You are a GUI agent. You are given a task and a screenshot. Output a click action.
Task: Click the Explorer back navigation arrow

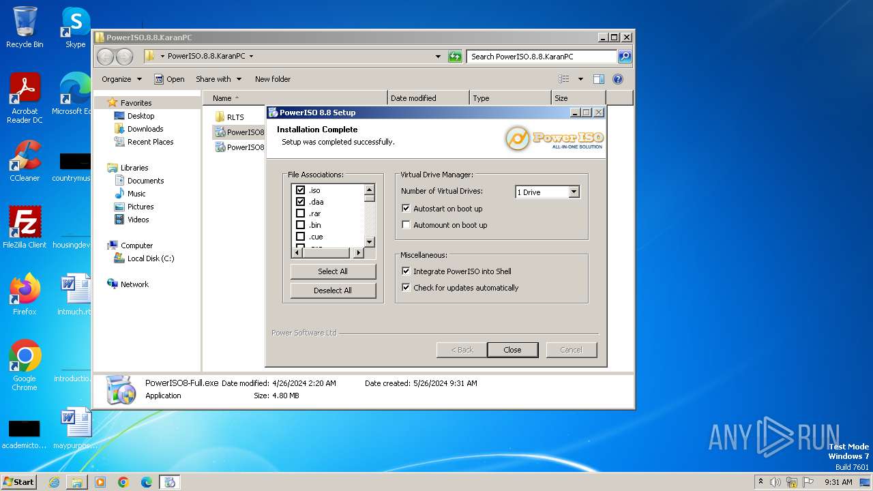point(105,57)
